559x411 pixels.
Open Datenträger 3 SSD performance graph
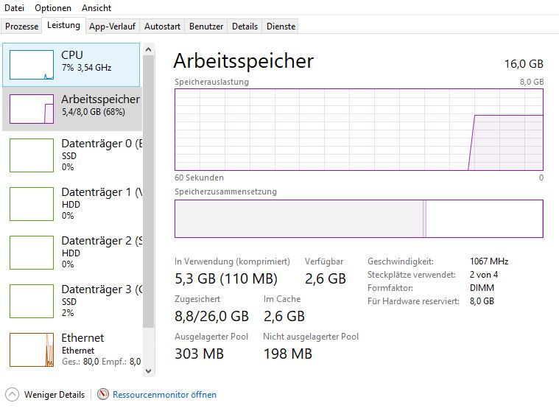coord(32,301)
